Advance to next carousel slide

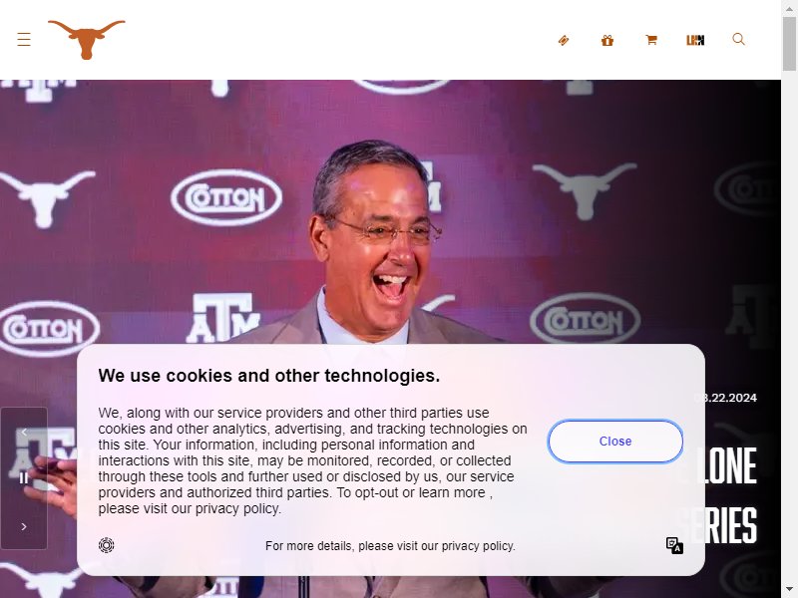(x=24, y=527)
